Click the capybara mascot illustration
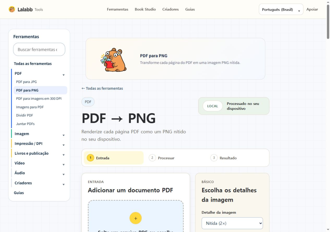 coord(113,60)
